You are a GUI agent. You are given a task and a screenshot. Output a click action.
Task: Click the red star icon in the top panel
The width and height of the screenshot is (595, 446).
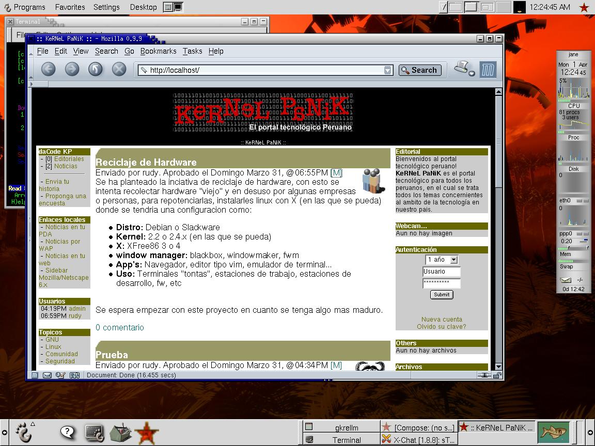pos(584,7)
